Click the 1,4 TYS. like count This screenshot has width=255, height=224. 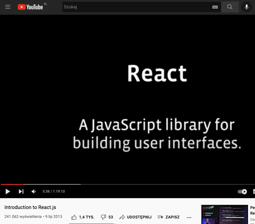(87, 217)
